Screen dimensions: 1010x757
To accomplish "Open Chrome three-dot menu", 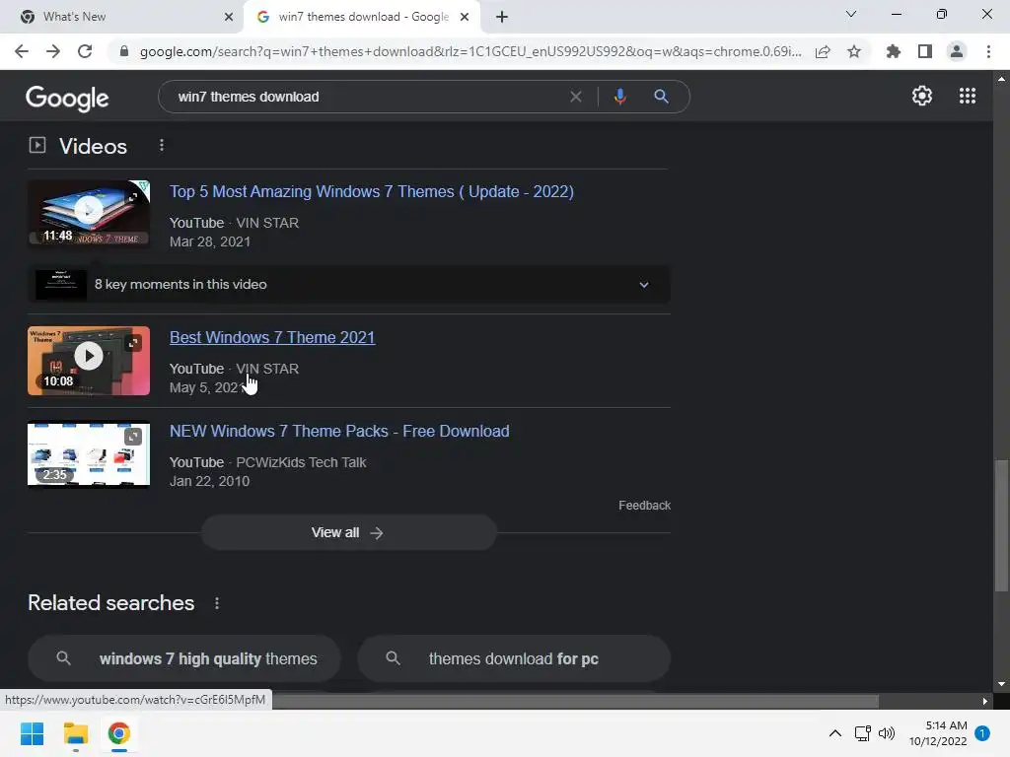I will pos(988,51).
